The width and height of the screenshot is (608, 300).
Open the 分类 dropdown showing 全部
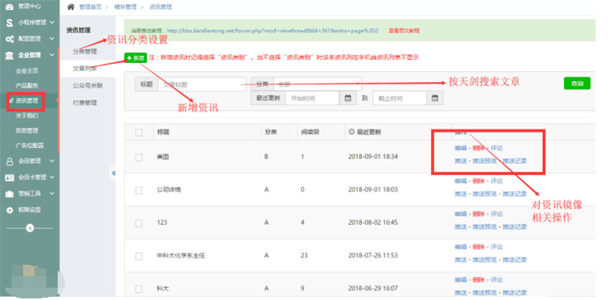[318, 84]
